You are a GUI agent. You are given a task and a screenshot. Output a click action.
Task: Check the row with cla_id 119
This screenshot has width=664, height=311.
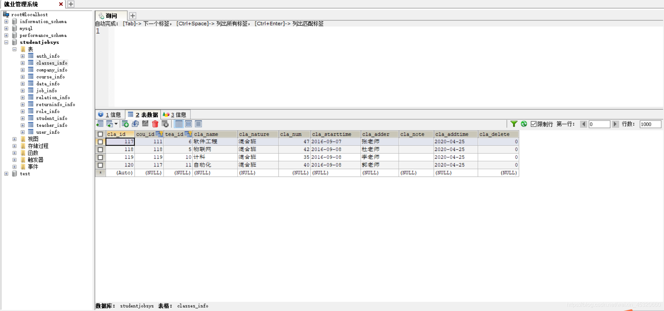[x=100, y=157]
